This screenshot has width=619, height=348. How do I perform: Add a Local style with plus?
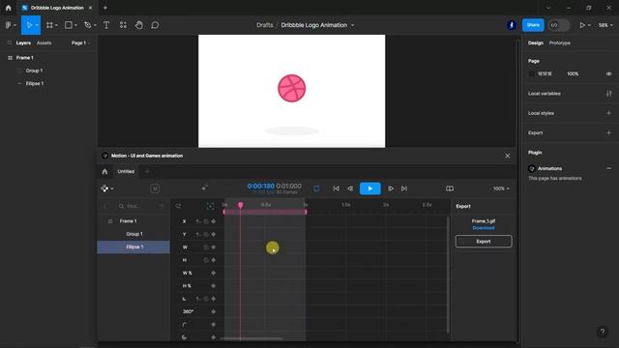[x=608, y=113]
